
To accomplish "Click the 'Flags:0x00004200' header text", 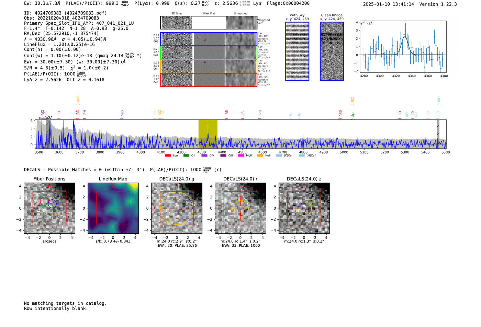I will coord(288,3).
